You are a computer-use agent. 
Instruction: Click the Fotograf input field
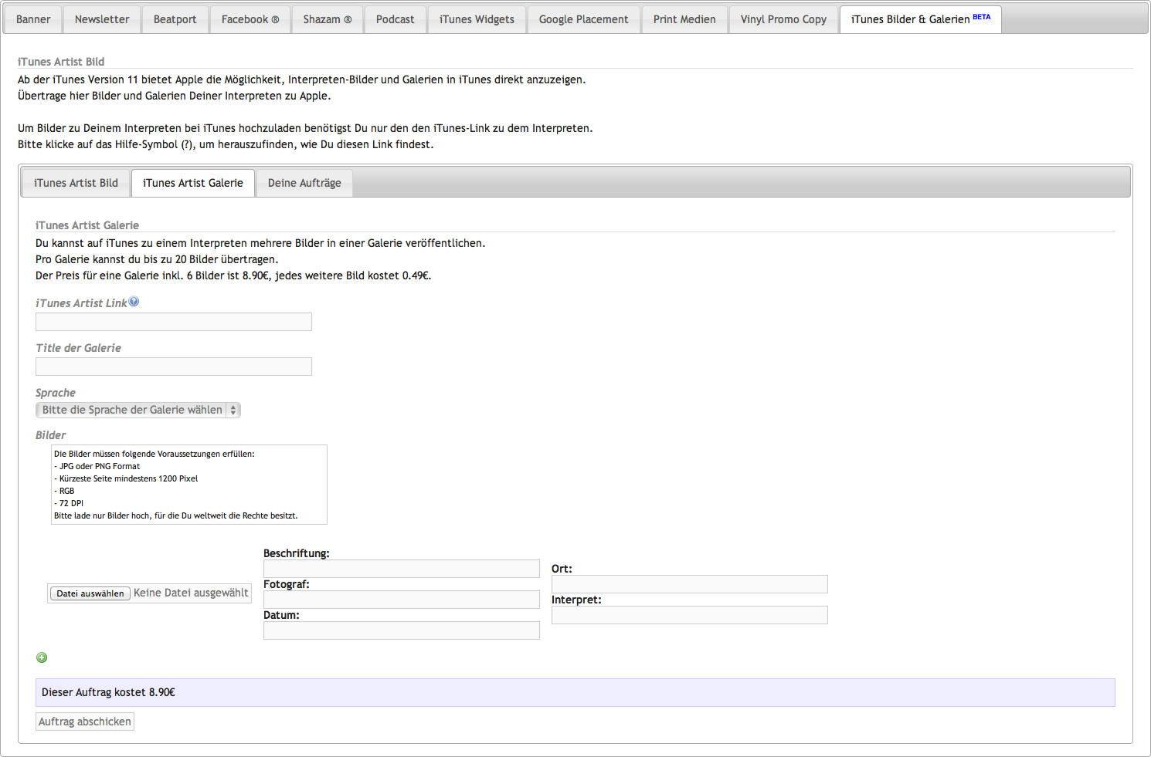click(x=401, y=600)
